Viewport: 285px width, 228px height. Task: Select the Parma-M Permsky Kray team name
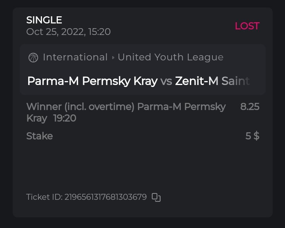(92, 81)
